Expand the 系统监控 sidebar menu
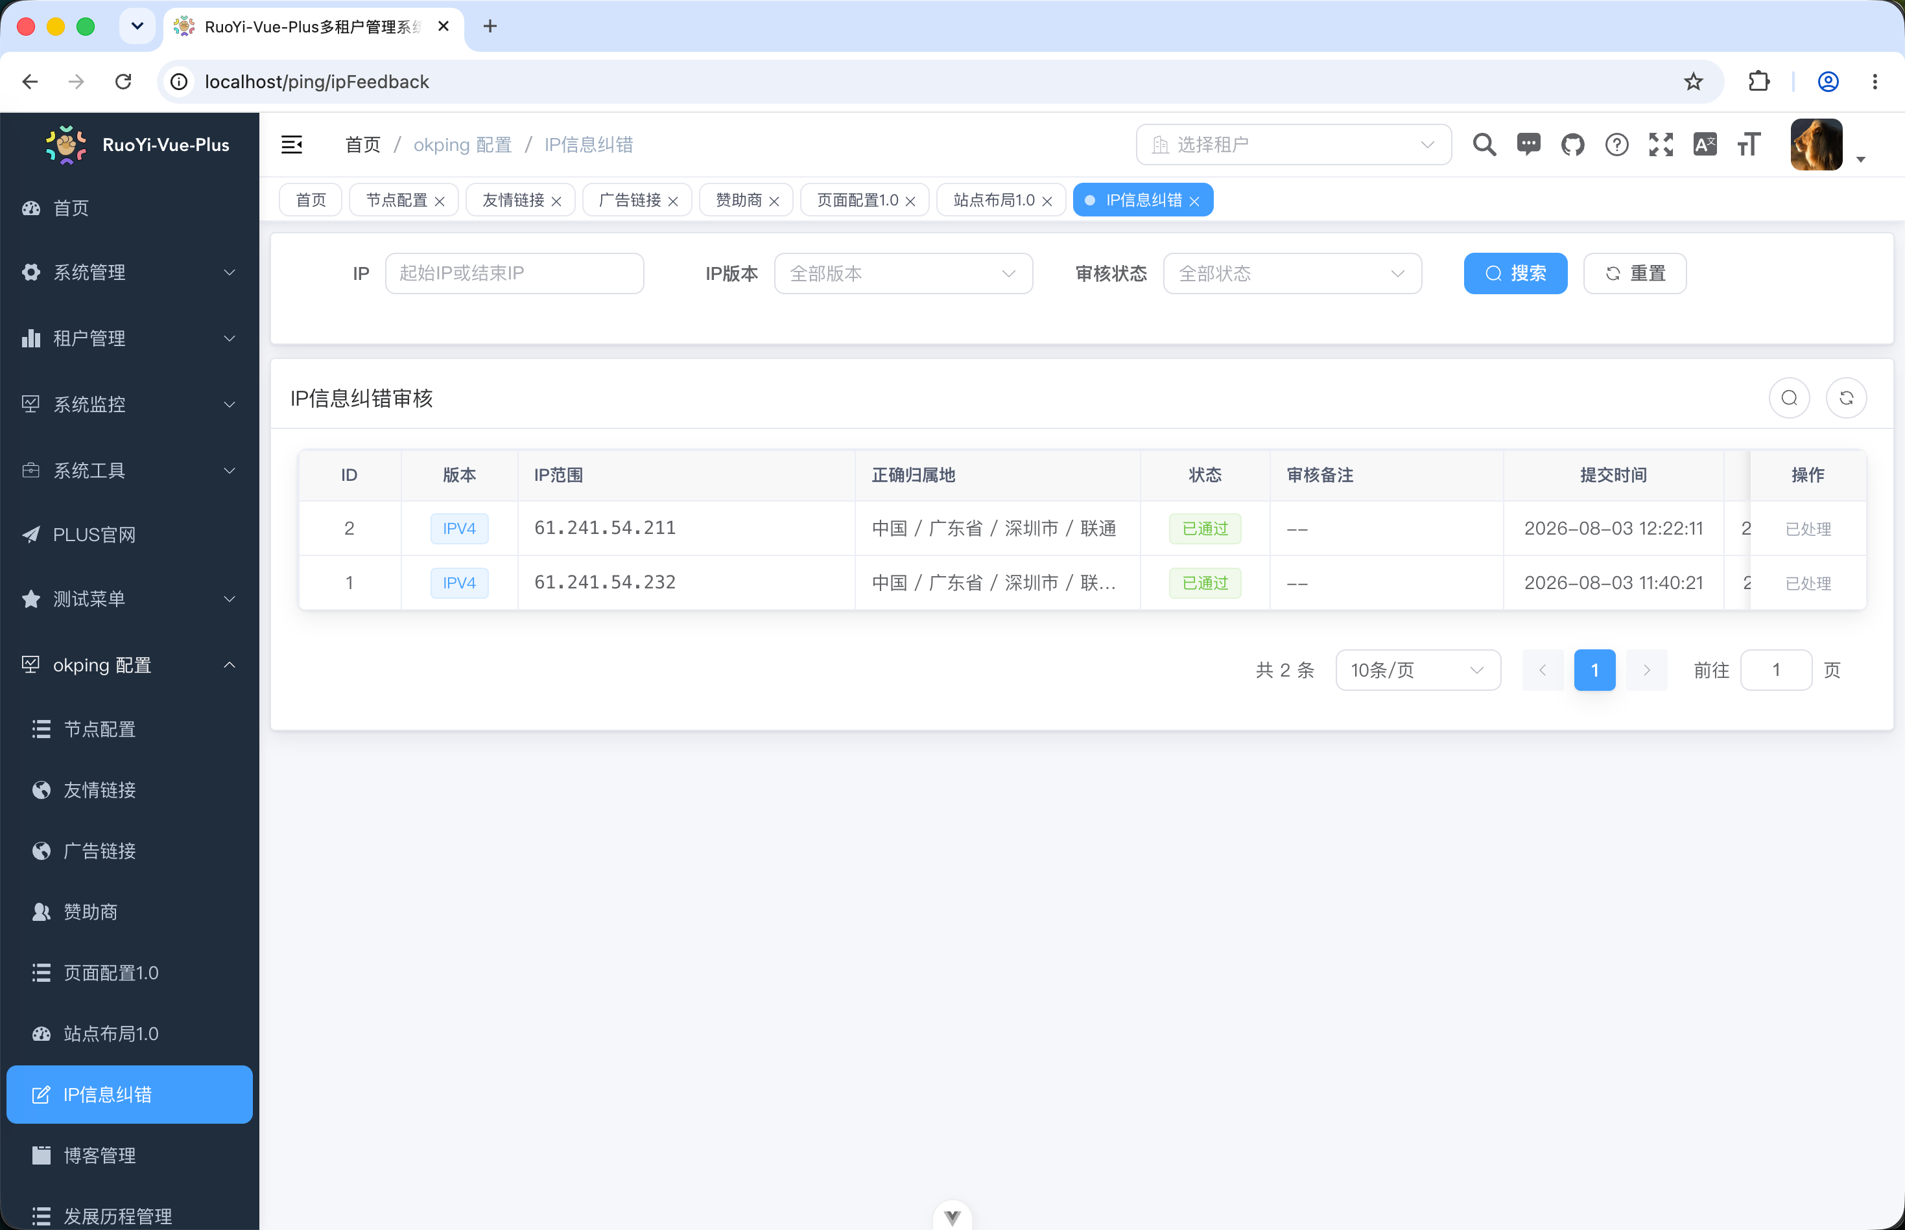Viewport: 1905px width, 1230px height. [x=130, y=404]
